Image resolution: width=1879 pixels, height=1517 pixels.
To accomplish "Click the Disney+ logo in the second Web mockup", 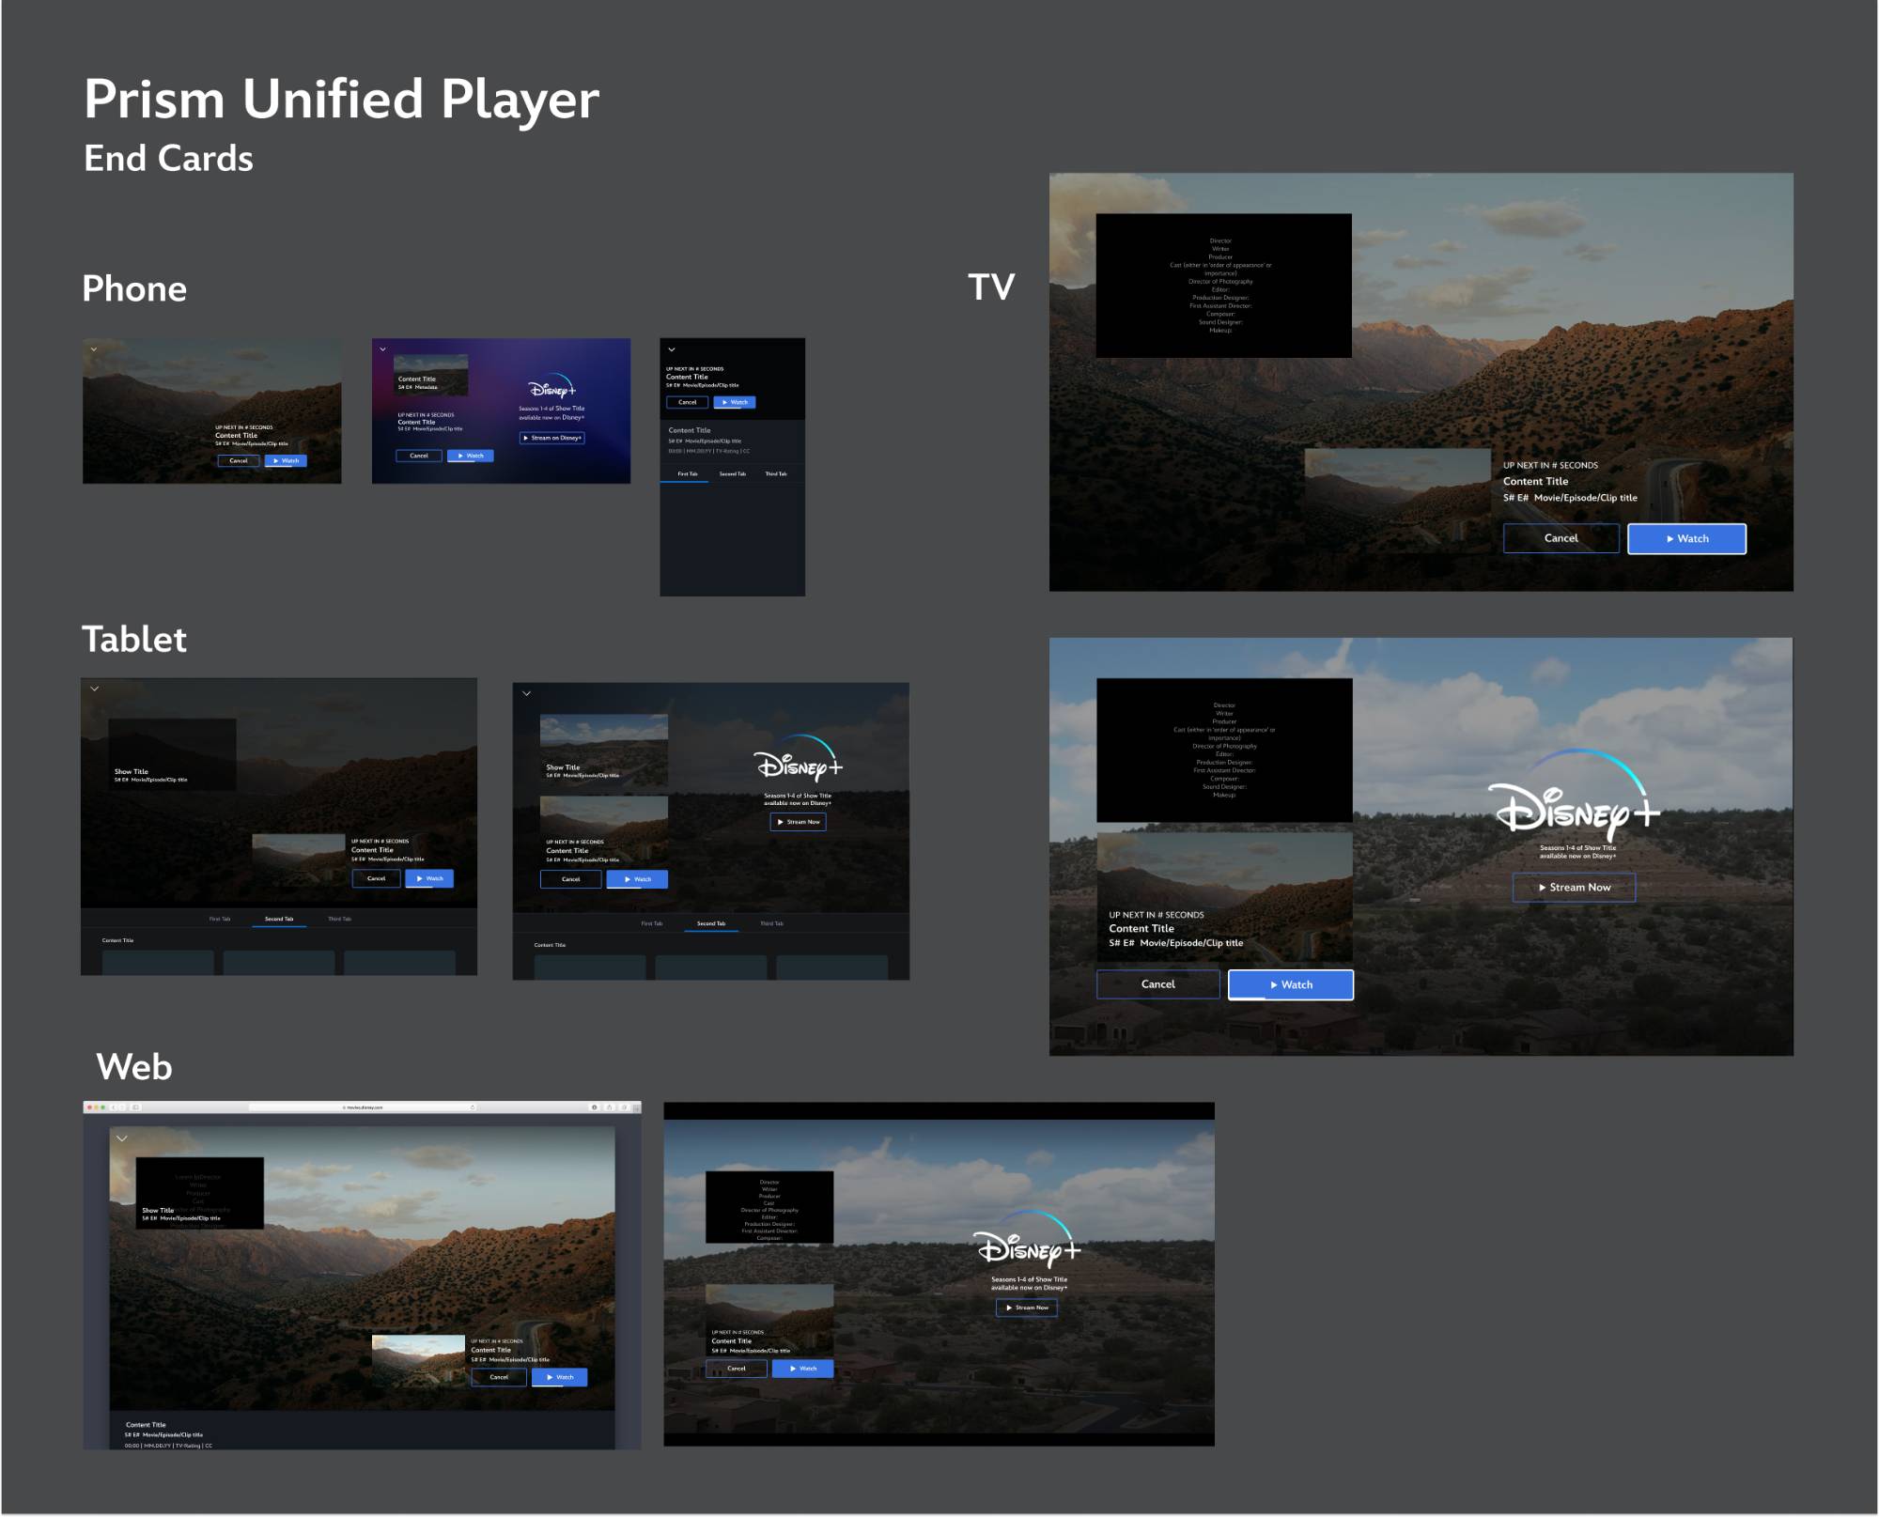I will coord(1029,1241).
